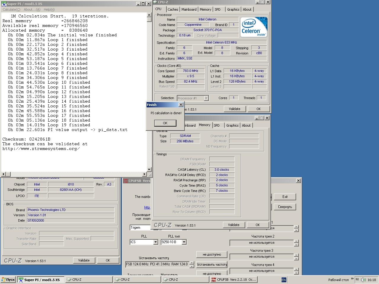Click Super PI horizontal scrollbar right arrow

pos(144,174)
